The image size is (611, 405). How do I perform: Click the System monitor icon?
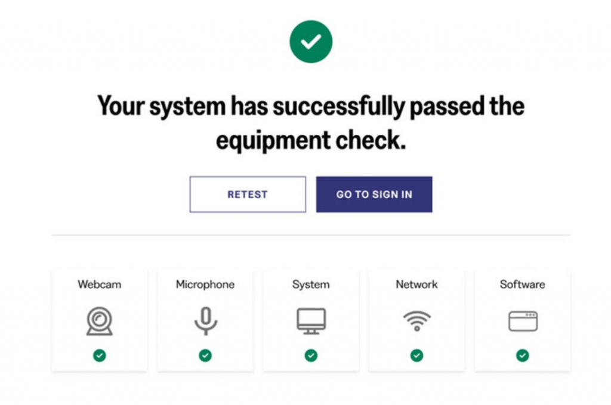[311, 321]
